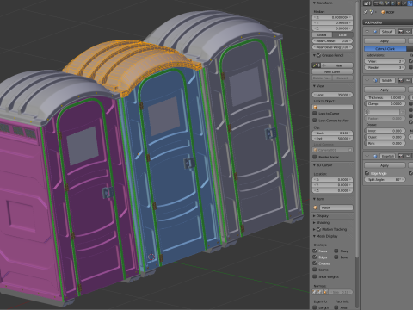The width and height of the screenshot is (413, 310).
Task: Apply the Solidify modifier
Action: pyautogui.click(x=385, y=90)
